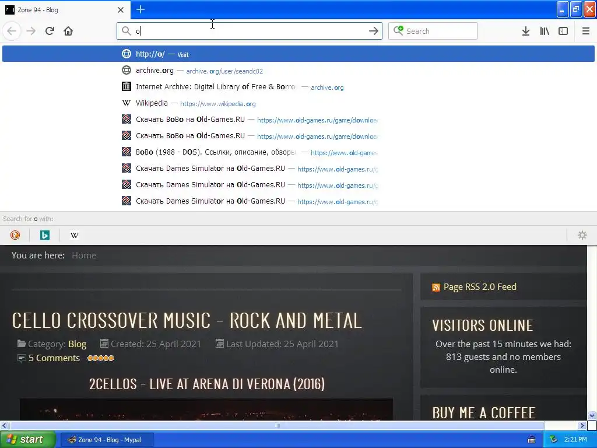Click the Buy Me A Coffee heading
Image resolution: width=597 pixels, height=448 pixels.
pos(483,413)
